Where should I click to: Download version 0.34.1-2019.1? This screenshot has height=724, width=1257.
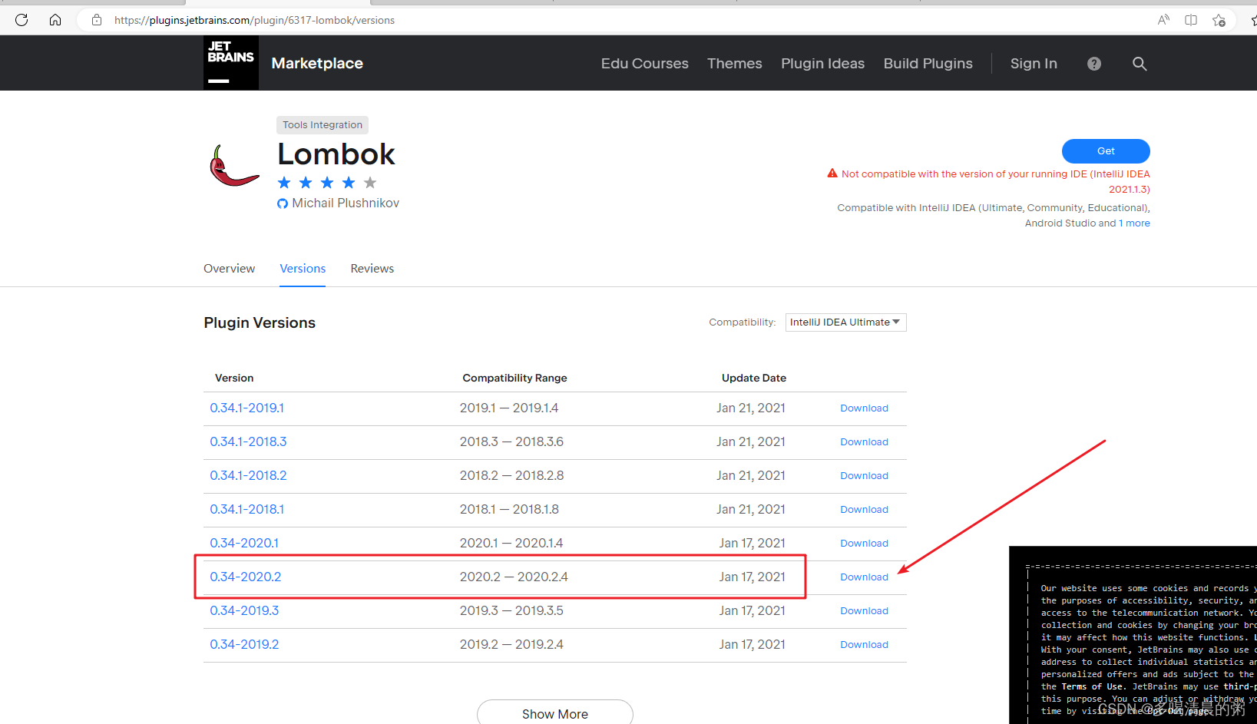click(864, 408)
